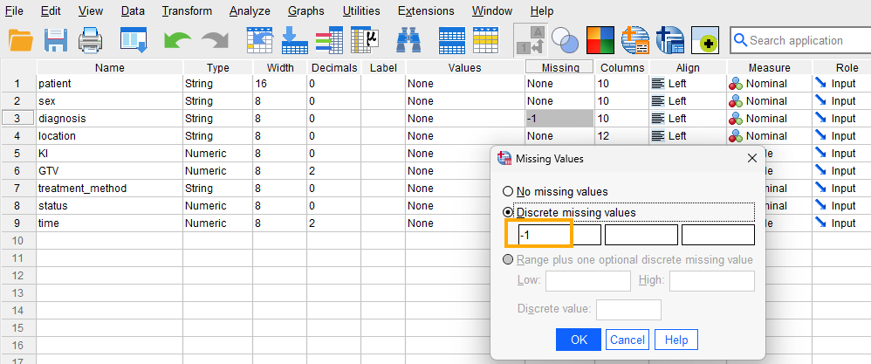
Task: Open the Window menu
Action: point(492,10)
